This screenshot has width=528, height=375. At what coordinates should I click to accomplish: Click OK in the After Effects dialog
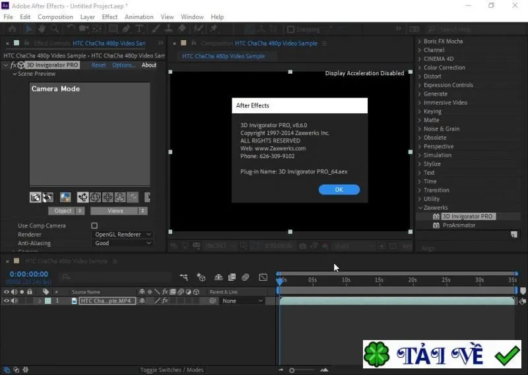tap(339, 190)
